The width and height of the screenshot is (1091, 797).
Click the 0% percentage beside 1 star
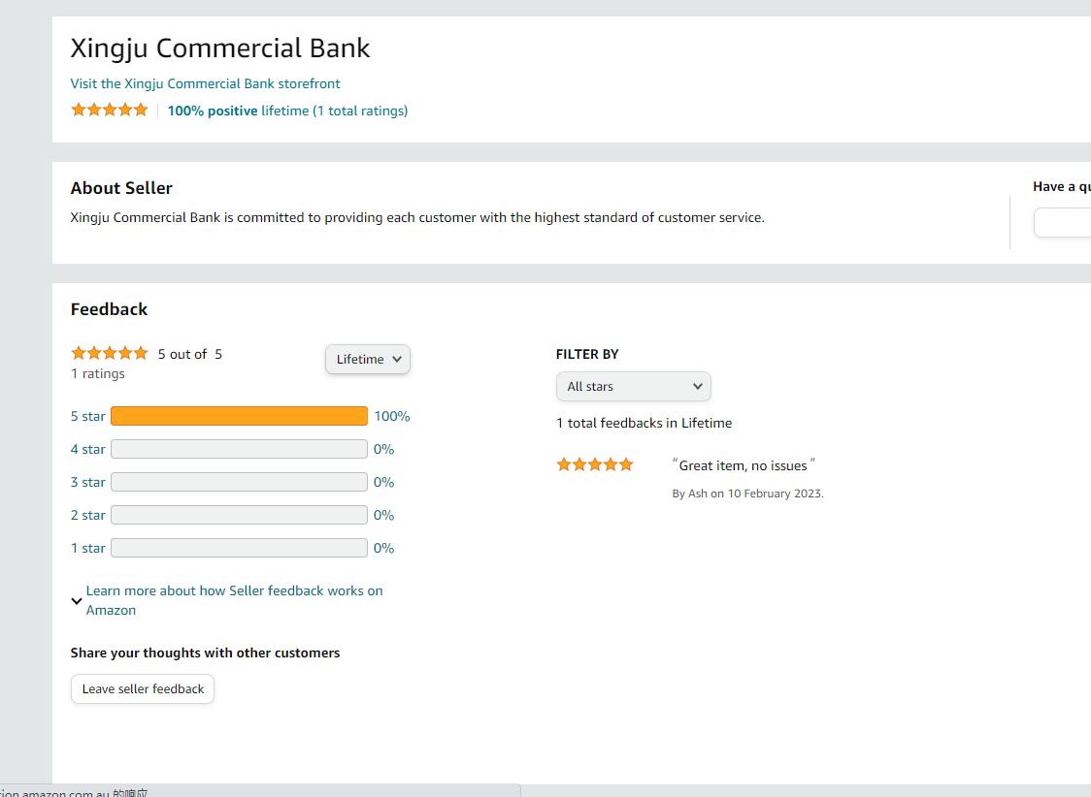tap(383, 548)
